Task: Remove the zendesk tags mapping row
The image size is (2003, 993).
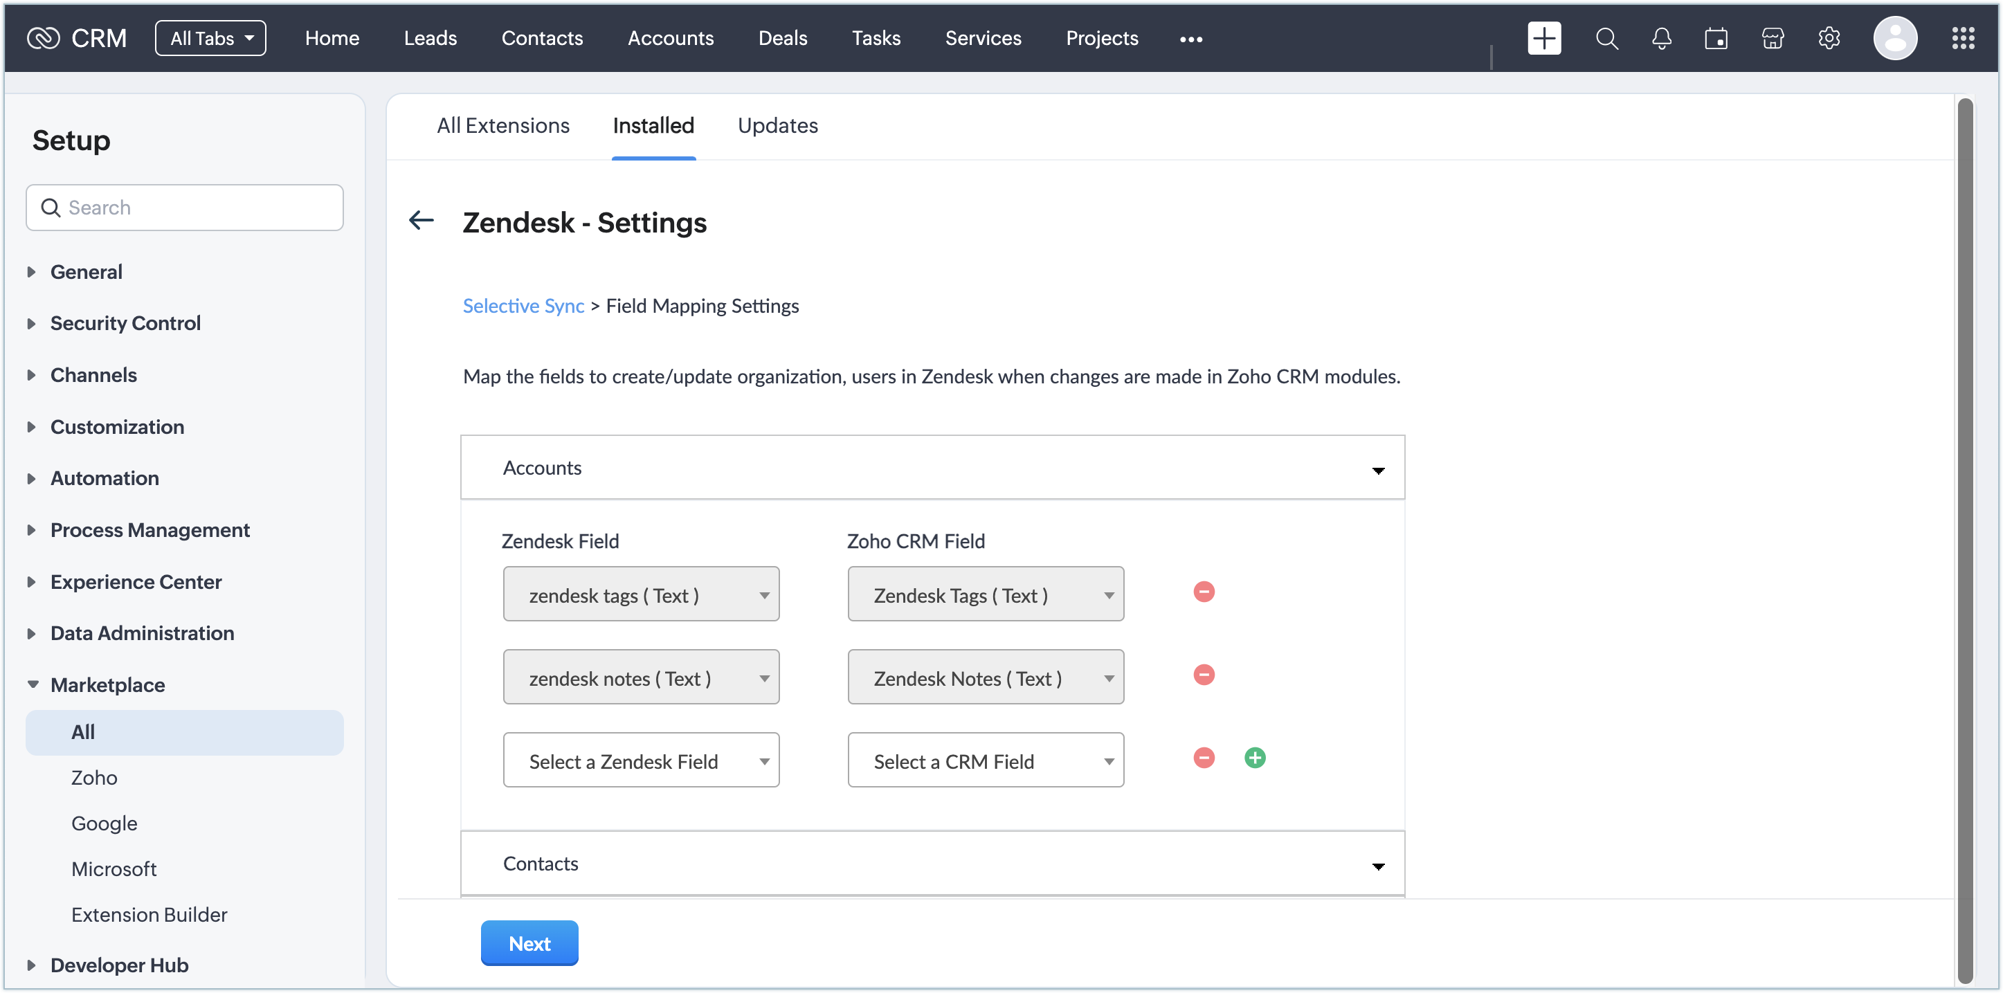Action: [x=1204, y=592]
